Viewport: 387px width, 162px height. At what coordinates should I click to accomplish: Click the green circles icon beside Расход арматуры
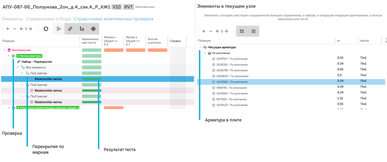(x=13, y=56)
